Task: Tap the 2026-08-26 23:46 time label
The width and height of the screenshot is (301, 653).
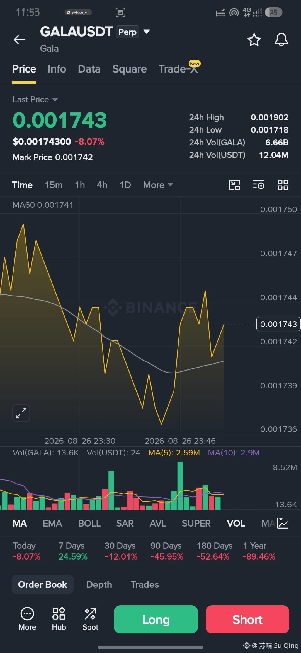Action: [x=180, y=441]
